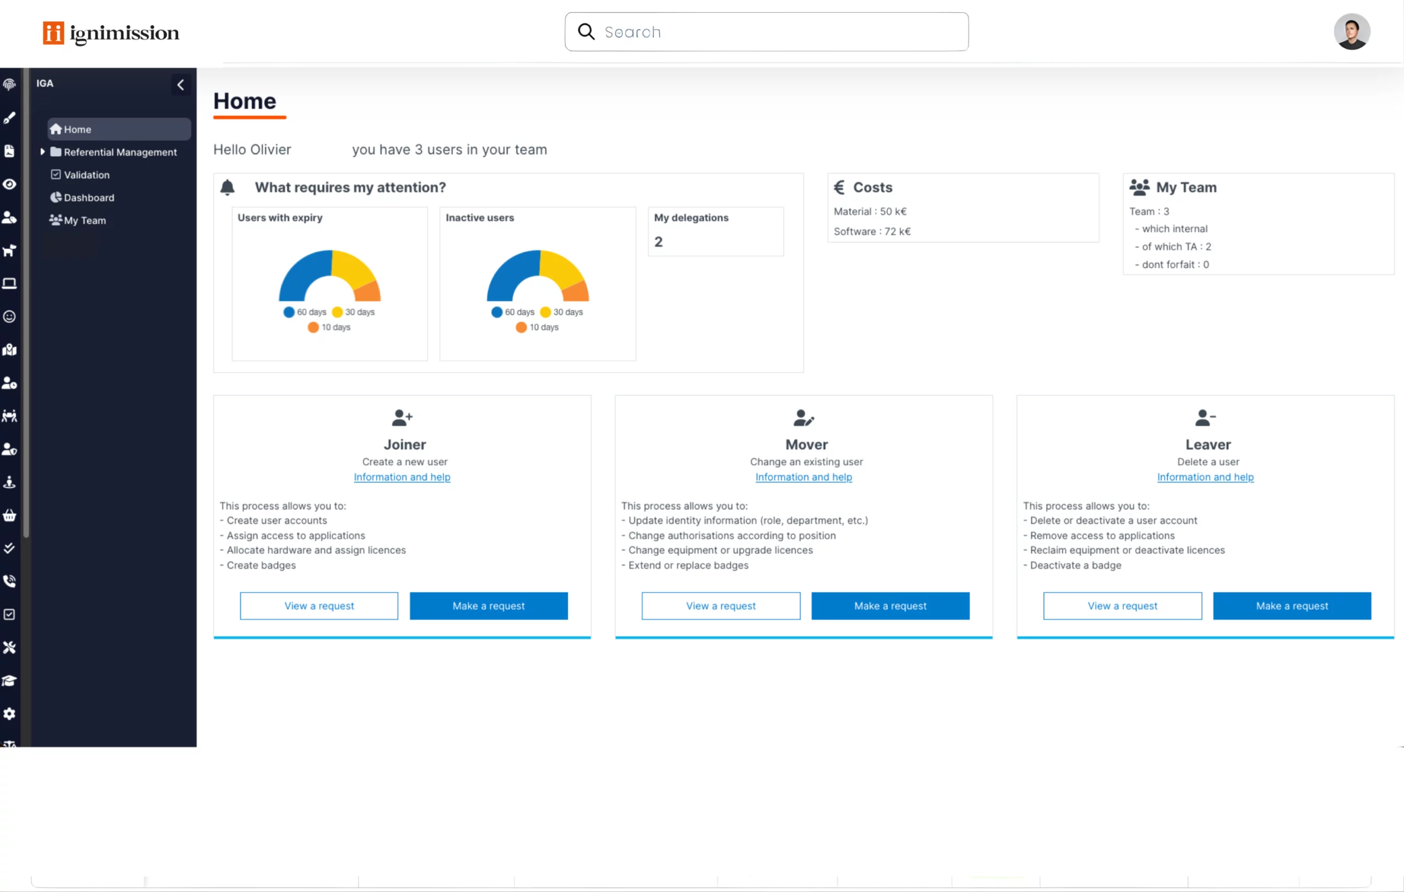This screenshot has height=892, width=1404.
Task: Open the user profile avatar menu
Action: pos(1351,32)
